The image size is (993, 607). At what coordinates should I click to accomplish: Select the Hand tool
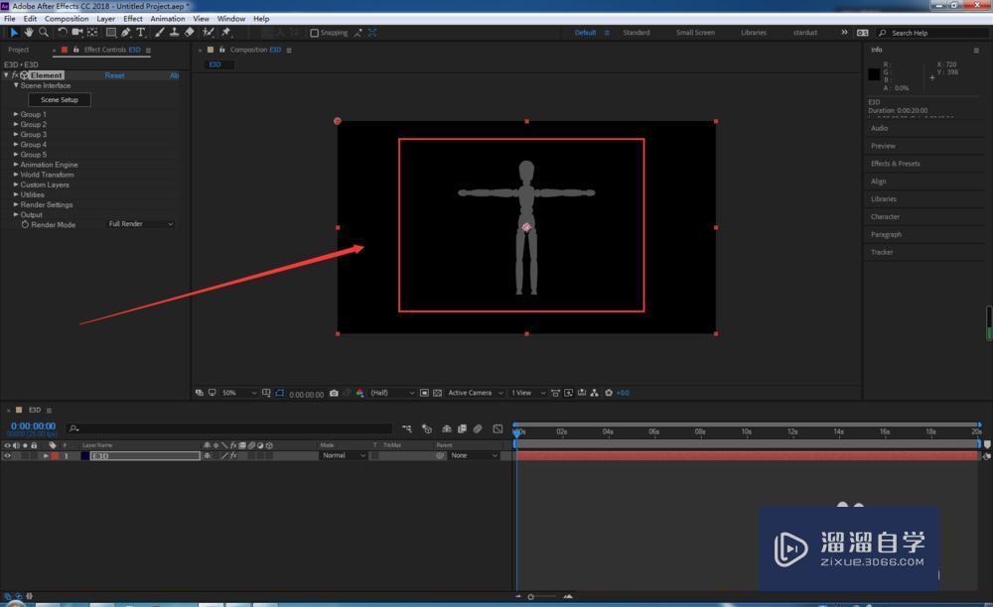29,33
